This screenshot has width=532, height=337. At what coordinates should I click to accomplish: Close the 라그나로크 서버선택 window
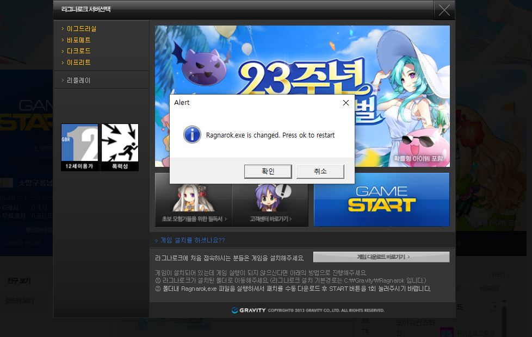[444, 10]
